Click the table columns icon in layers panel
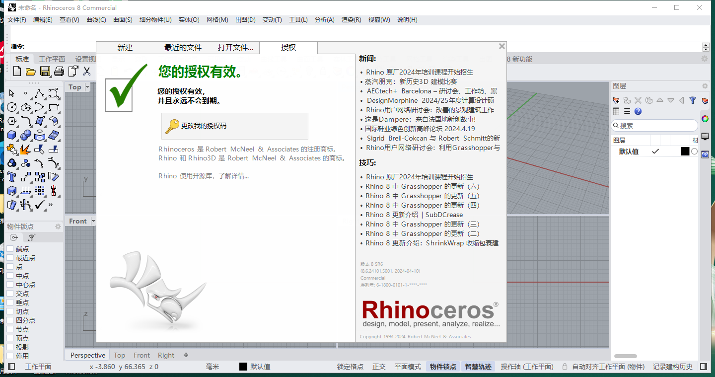This screenshot has width=715, height=377. tap(616, 111)
